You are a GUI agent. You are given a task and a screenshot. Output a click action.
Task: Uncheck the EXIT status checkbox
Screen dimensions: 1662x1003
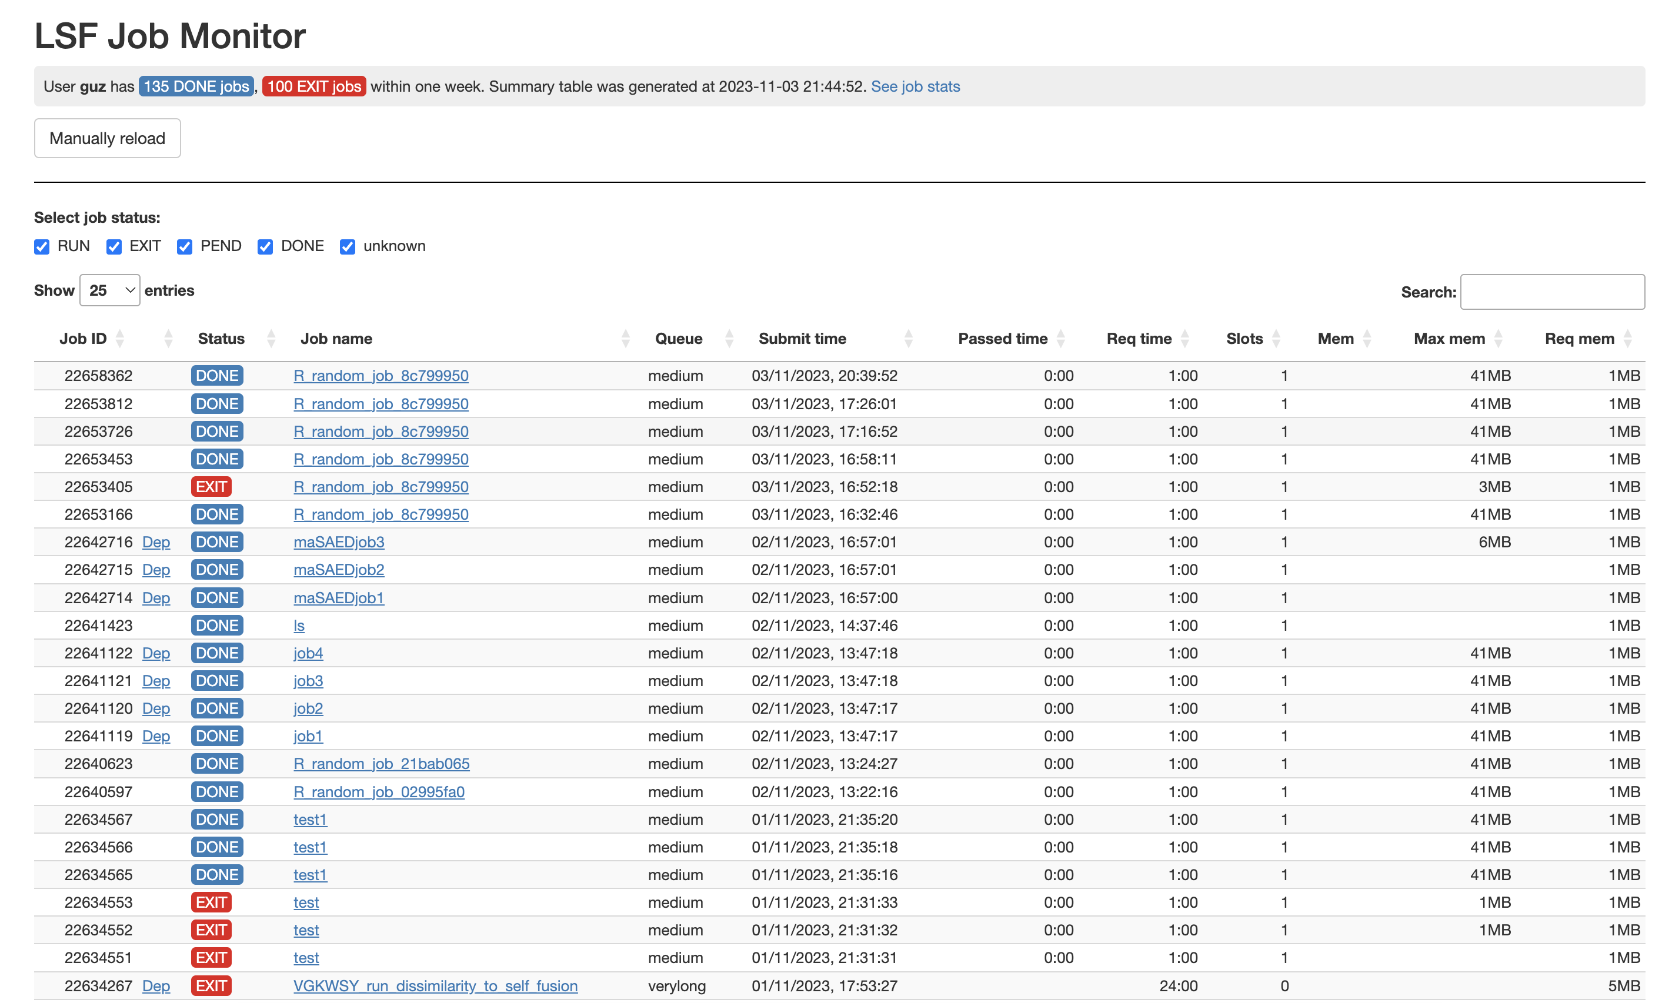(114, 247)
